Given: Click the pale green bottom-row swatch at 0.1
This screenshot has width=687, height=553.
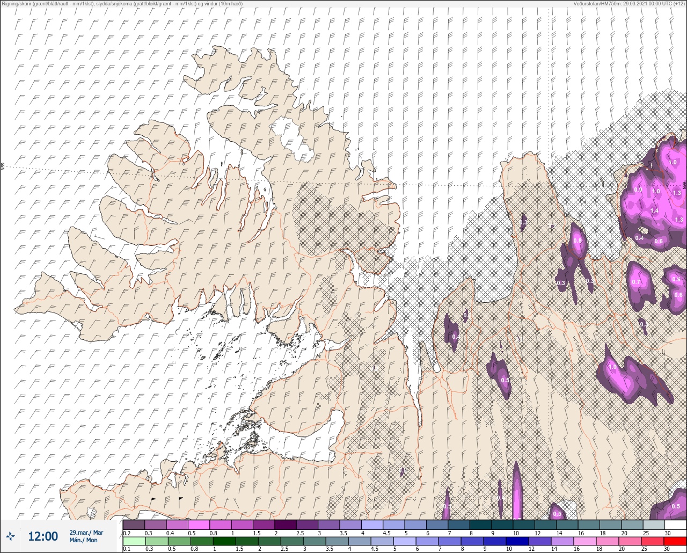Looking at the screenshot, I should [x=134, y=541].
